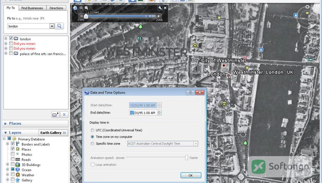
Task: Click the restaurant fork-and-knife map icon
Action: pyautogui.click(x=139, y=39)
